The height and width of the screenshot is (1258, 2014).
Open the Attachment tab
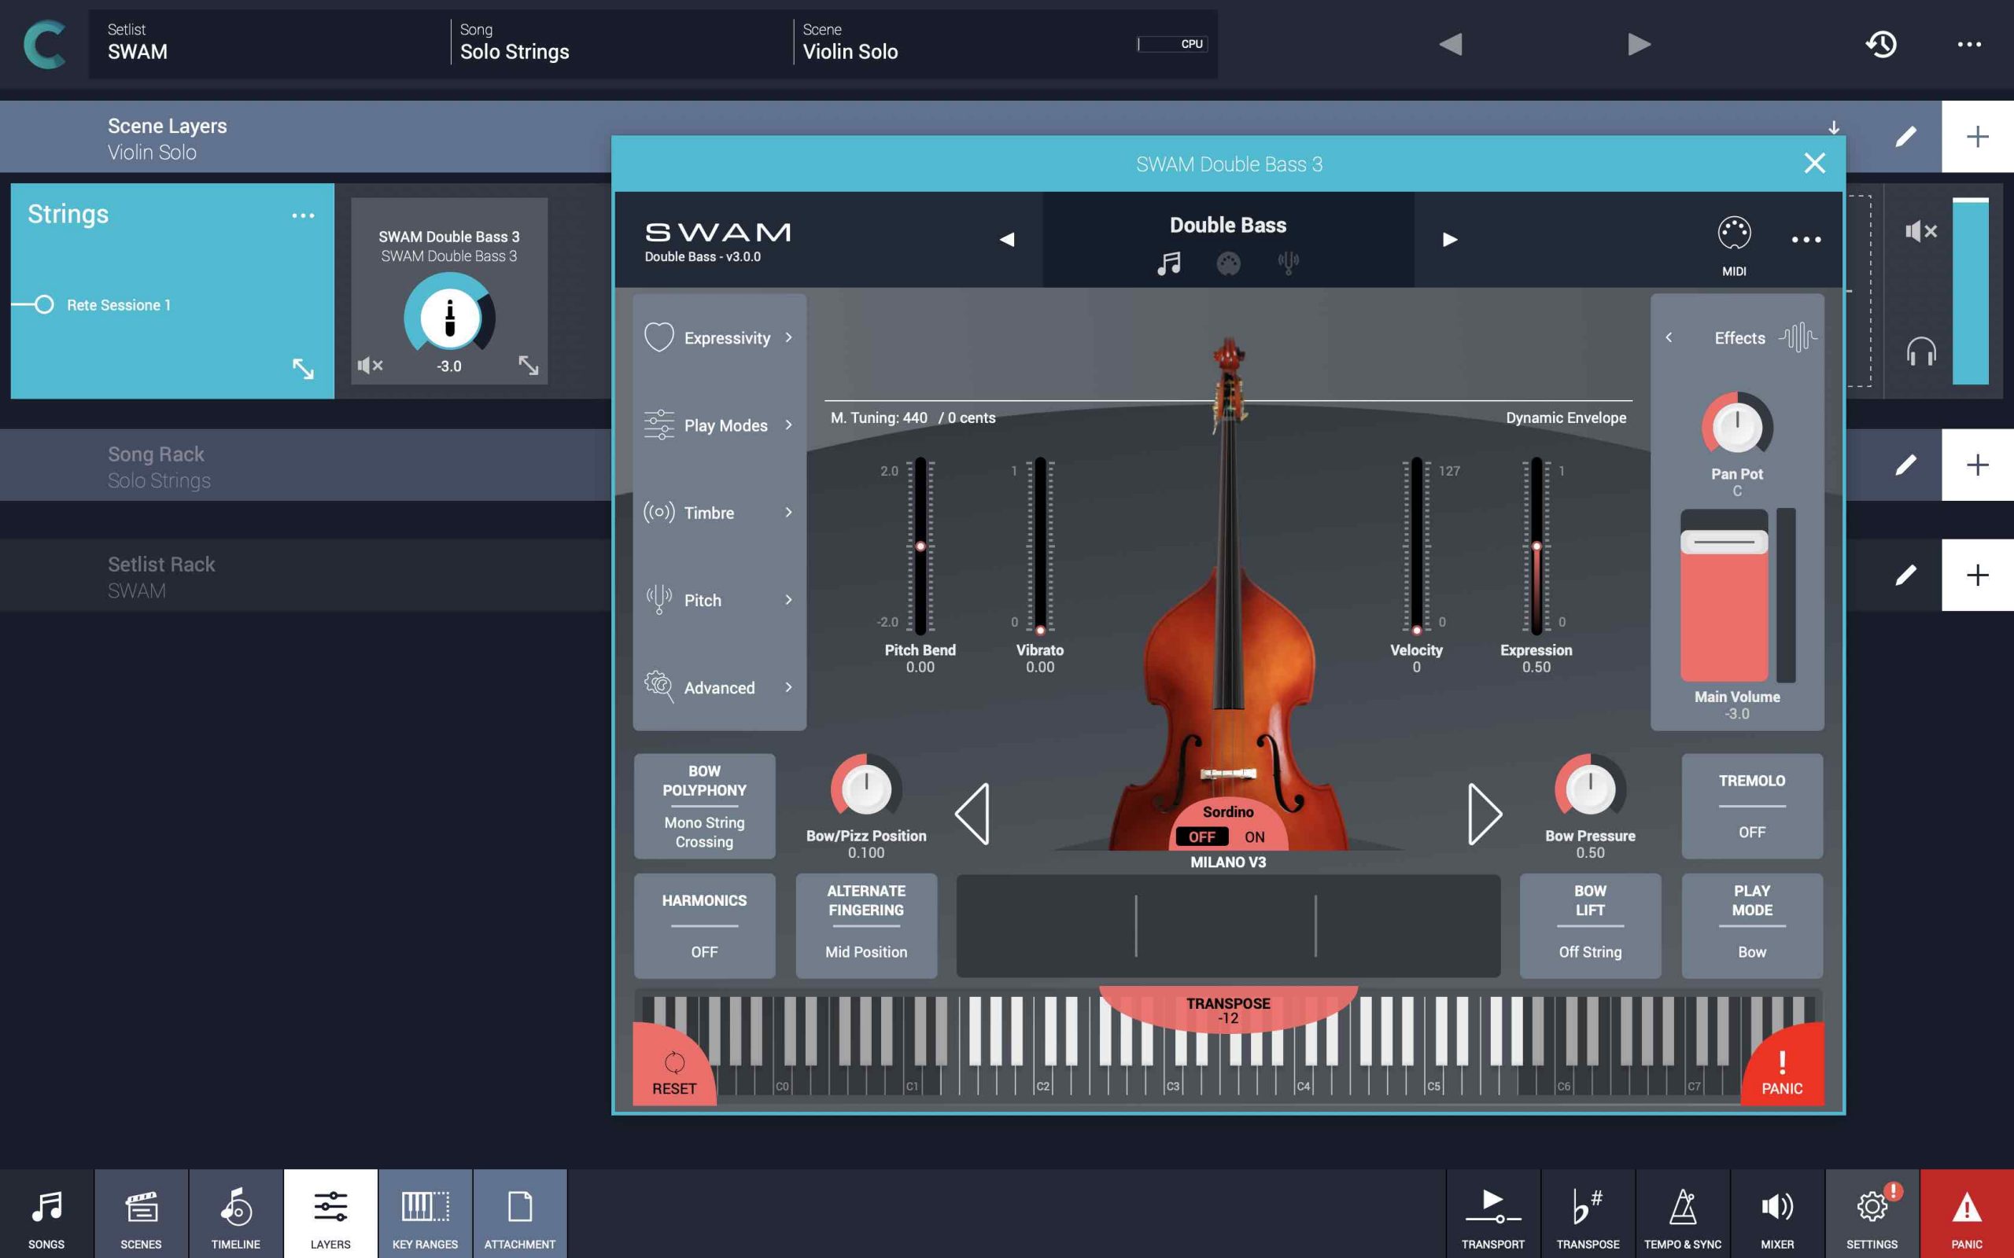coord(520,1214)
